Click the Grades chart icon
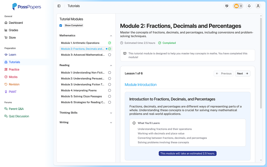Viewport: 267px width, 167px height. (x=6, y=30)
